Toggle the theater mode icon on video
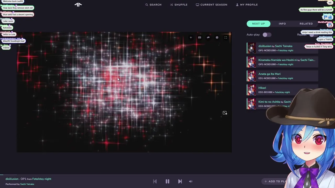The height and width of the screenshot is (188, 335). coord(199,38)
